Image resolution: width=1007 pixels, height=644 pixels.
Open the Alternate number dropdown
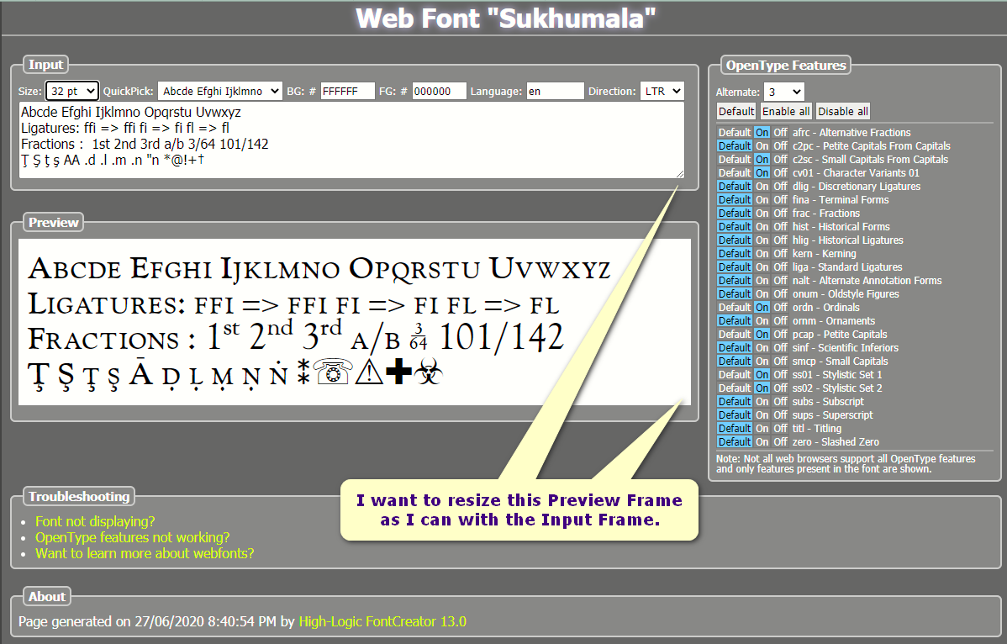pos(783,92)
